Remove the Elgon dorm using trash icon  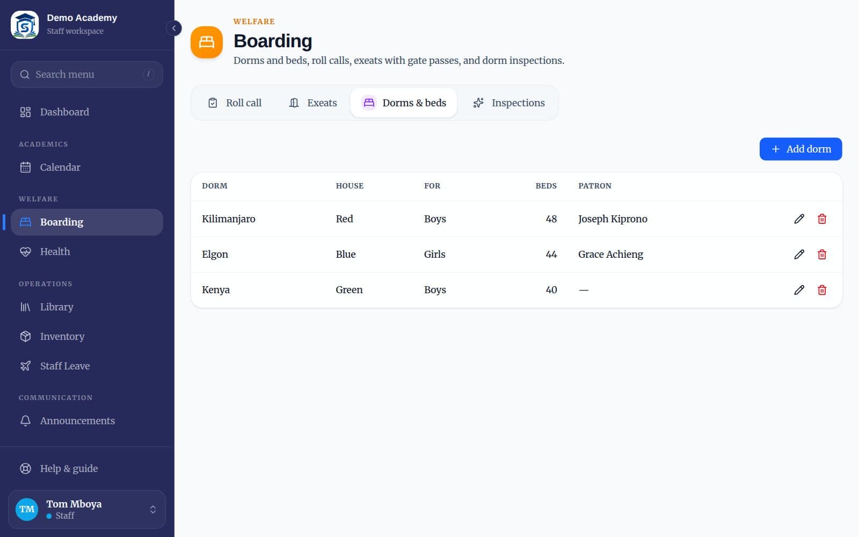click(x=821, y=254)
